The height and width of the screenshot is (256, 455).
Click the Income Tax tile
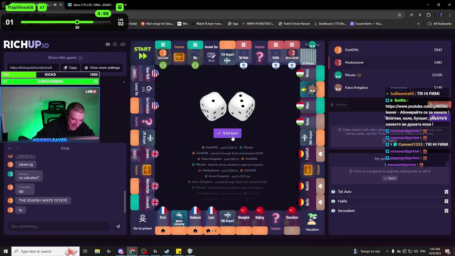[211, 53]
